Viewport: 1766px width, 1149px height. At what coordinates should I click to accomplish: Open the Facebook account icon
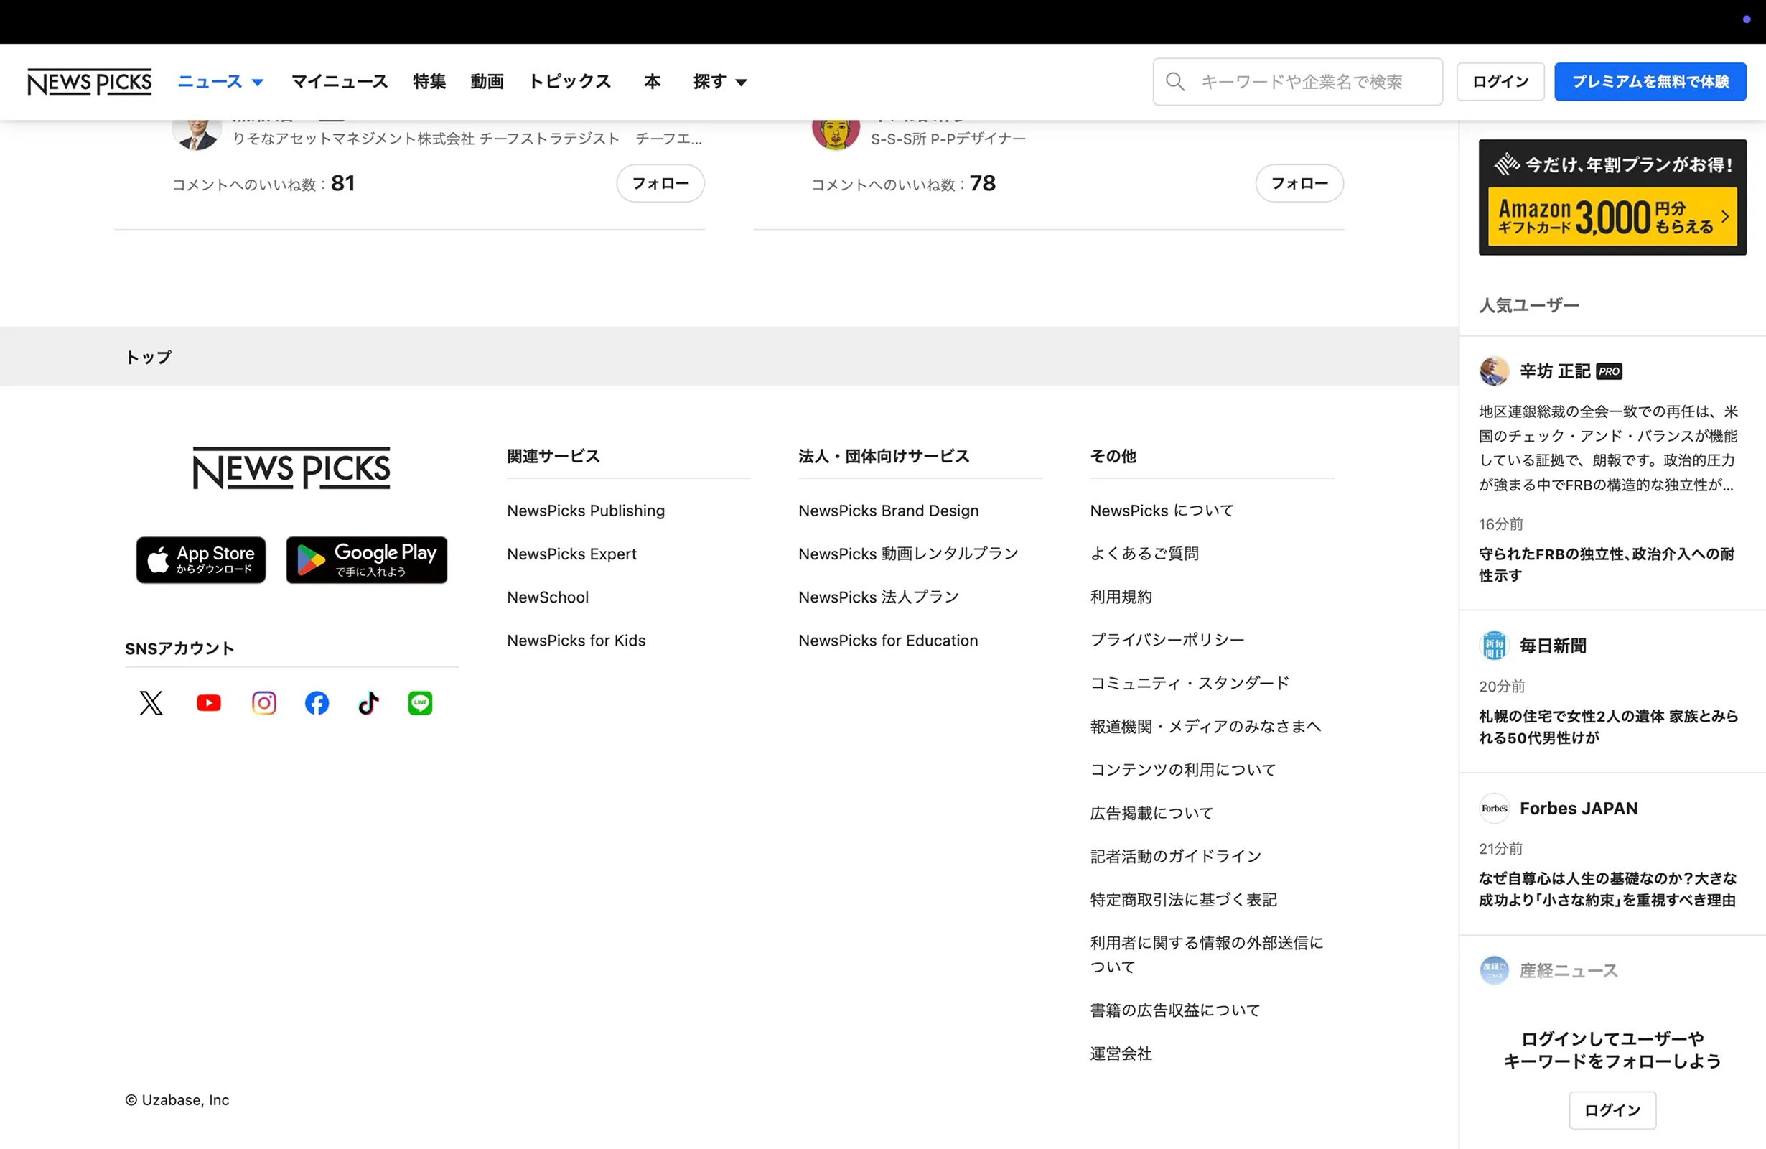(x=317, y=702)
